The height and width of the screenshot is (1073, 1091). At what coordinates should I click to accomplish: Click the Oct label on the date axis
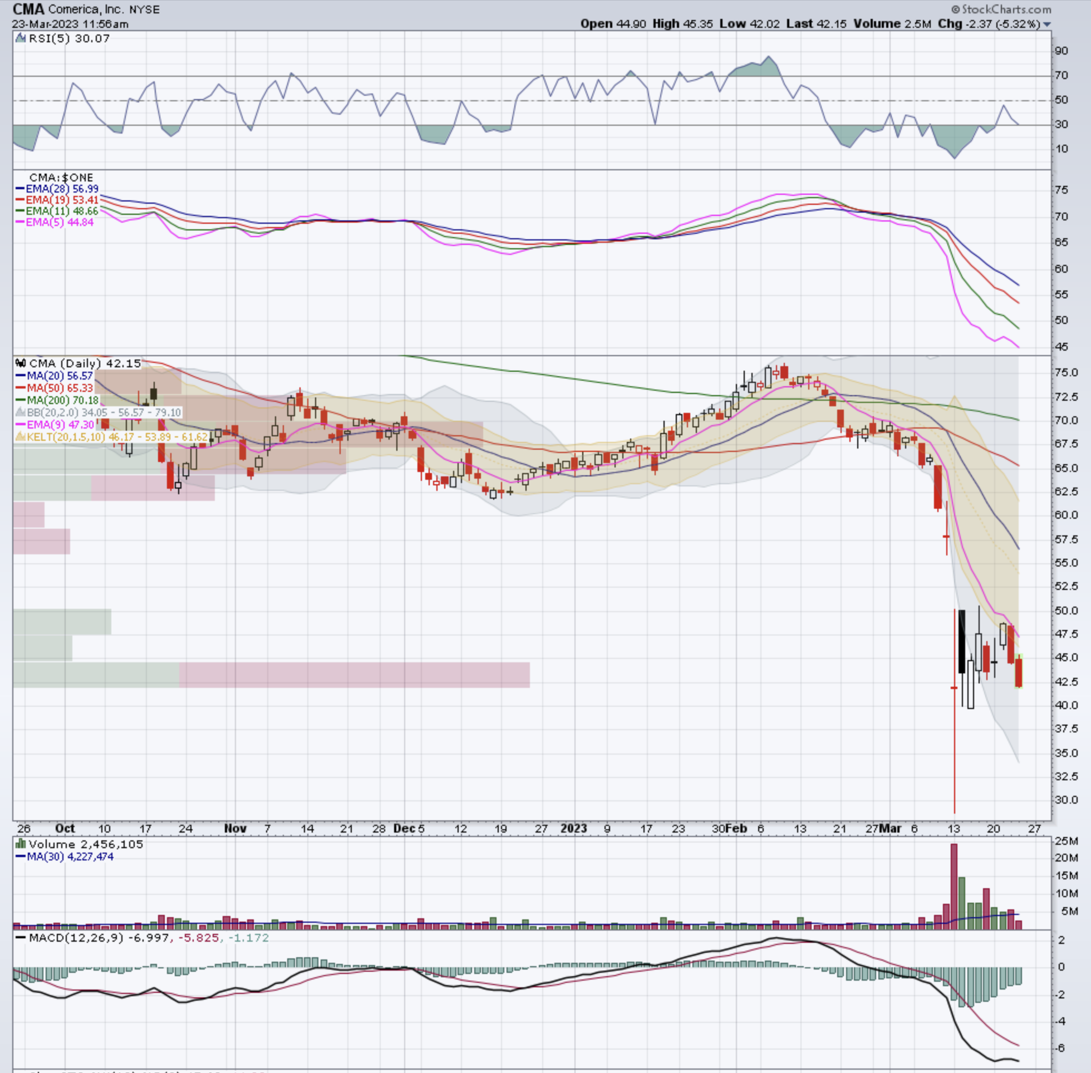(x=65, y=828)
